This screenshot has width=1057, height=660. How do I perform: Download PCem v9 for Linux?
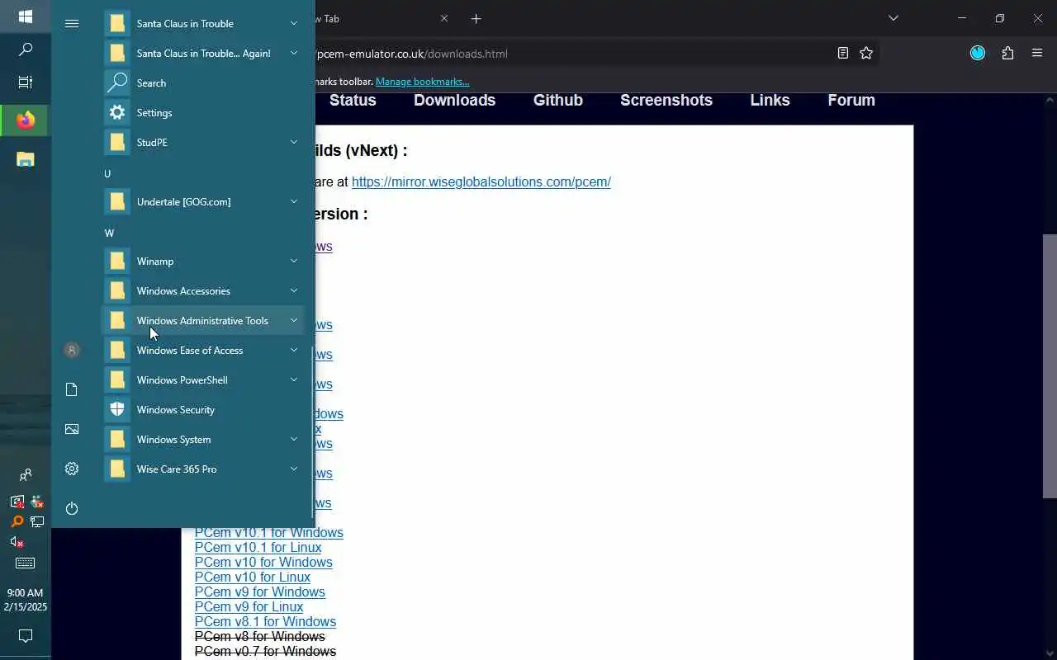pos(249,606)
